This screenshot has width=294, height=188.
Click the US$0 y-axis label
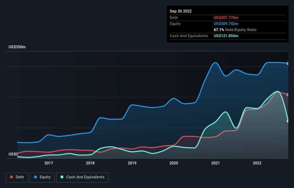pos(13,154)
